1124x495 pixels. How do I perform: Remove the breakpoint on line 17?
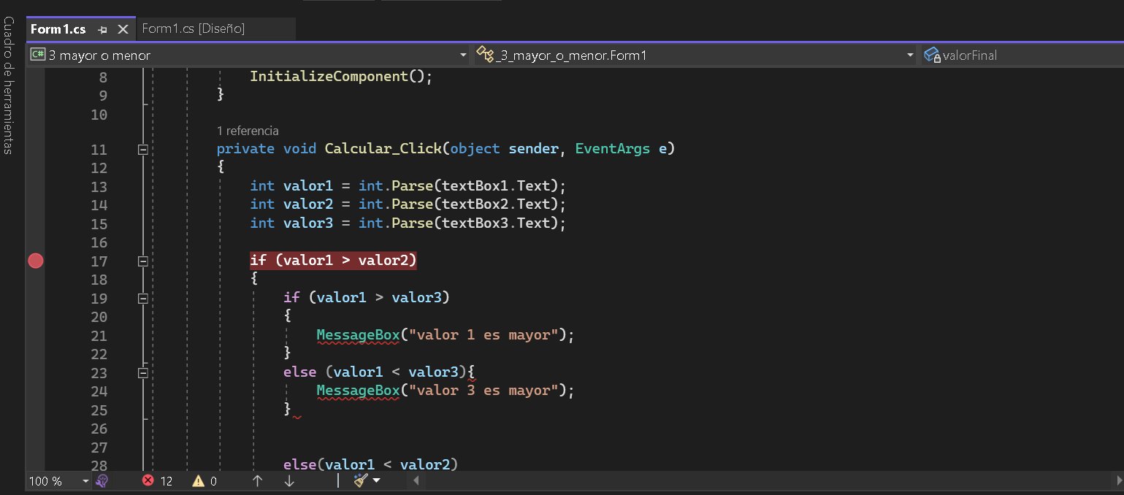[35, 261]
